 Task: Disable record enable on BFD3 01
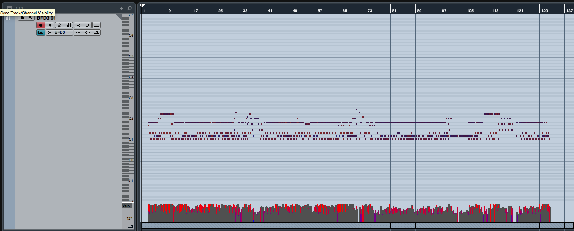[x=41, y=25]
